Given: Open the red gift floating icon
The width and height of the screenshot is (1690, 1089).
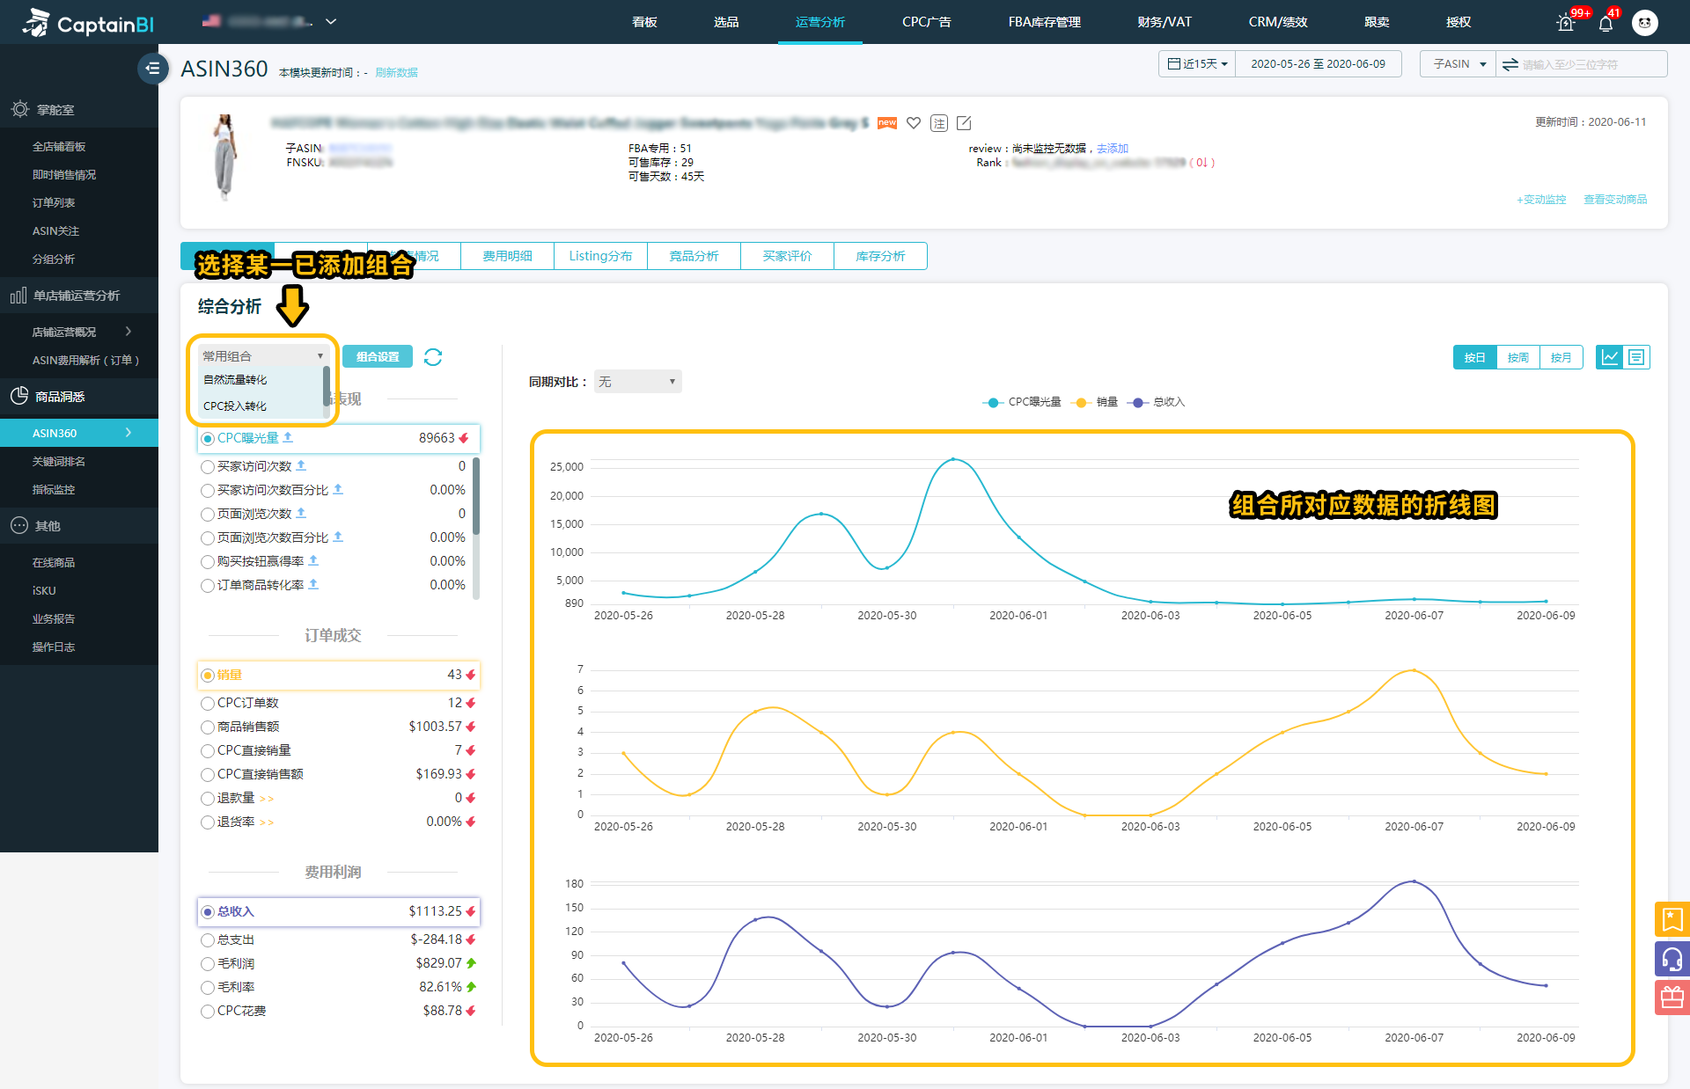Looking at the screenshot, I should [1672, 998].
